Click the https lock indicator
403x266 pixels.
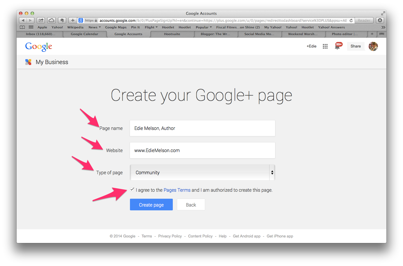click(x=91, y=20)
